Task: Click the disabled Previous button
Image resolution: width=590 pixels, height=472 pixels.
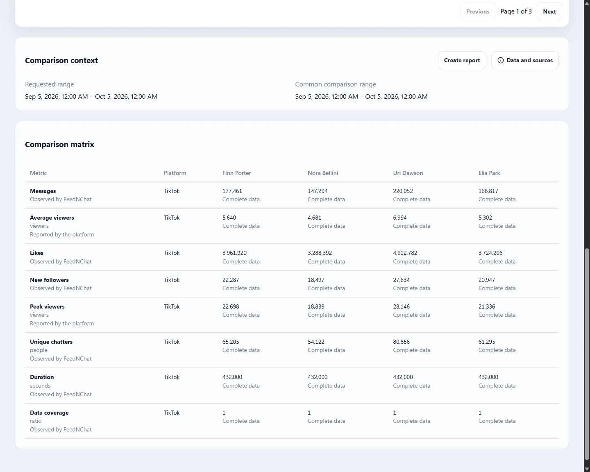Action: (x=478, y=11)
